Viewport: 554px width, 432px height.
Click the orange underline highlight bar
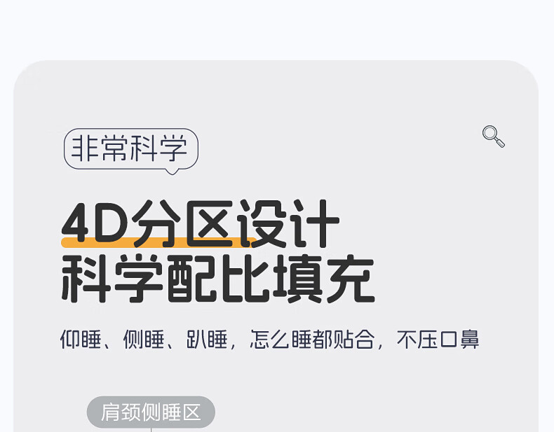tap(159, 242)
